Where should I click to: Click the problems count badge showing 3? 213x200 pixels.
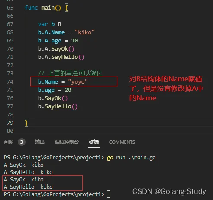pos(22,142)
